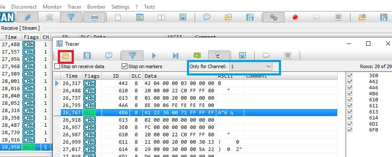Viewport: 392px width, 157px height.
Task: Click the speech bubble comment icon in main toolbar
Action: click(x=206, y=17)
